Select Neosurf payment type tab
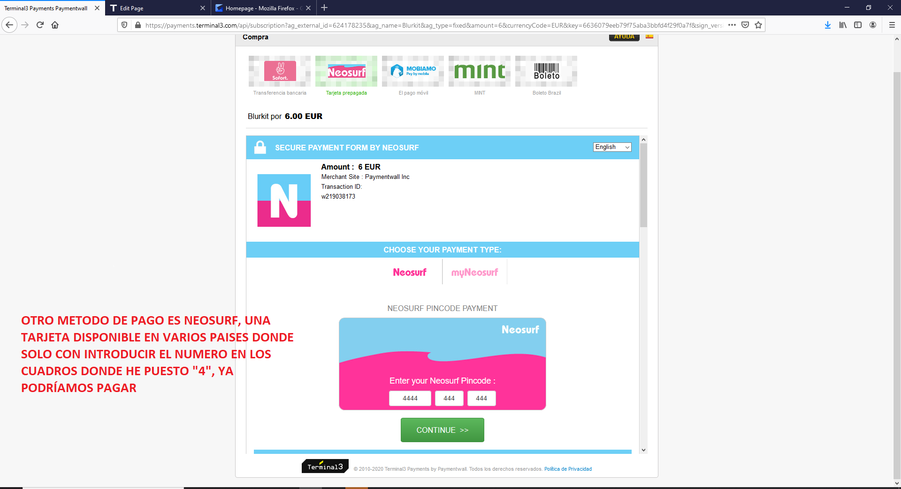The height and width of the screenshot is (489, 901). (410, 272)
